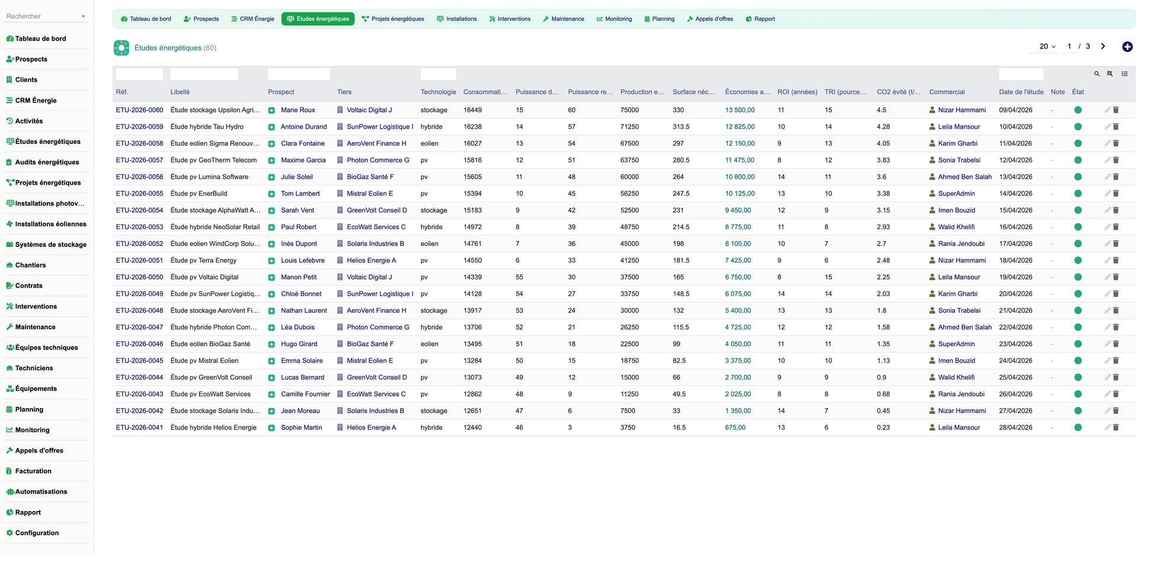1152x565 pixels.
Task: Open Configuration in the sidebar
Action: coord(37,533)
